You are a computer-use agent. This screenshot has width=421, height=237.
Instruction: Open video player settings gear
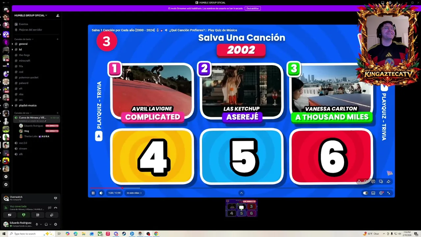[x=381, y=193]
